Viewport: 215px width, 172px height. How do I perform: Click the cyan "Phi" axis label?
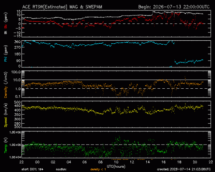click(6, 59)
